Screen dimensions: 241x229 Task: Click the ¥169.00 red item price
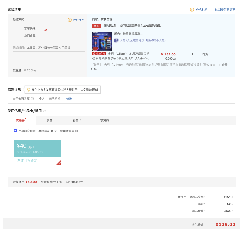[x=168, y=54]
